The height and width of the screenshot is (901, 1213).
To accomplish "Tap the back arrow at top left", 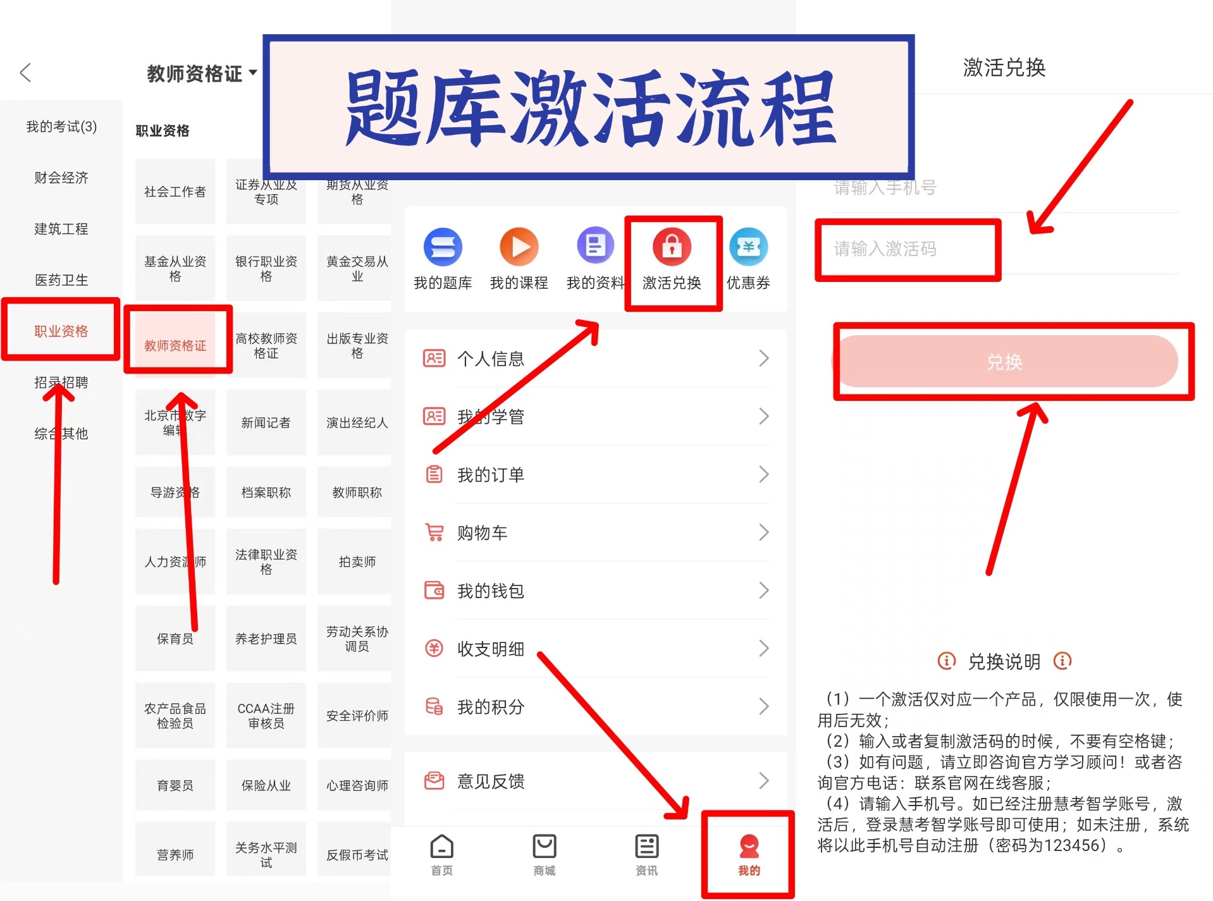I will (25, 72).
